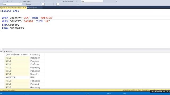Open overflow arrow at end of Execute toolbar
Screen dimensions: 170x95
[x=78, y=5]
